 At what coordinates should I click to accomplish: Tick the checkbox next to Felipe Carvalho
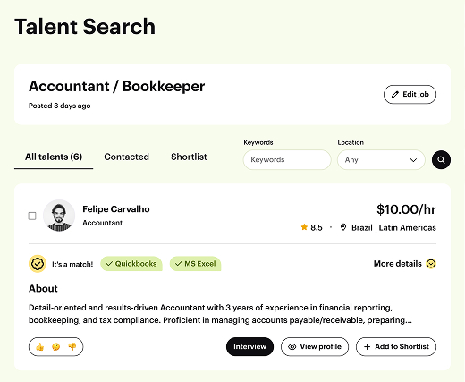tap(32, 216)
